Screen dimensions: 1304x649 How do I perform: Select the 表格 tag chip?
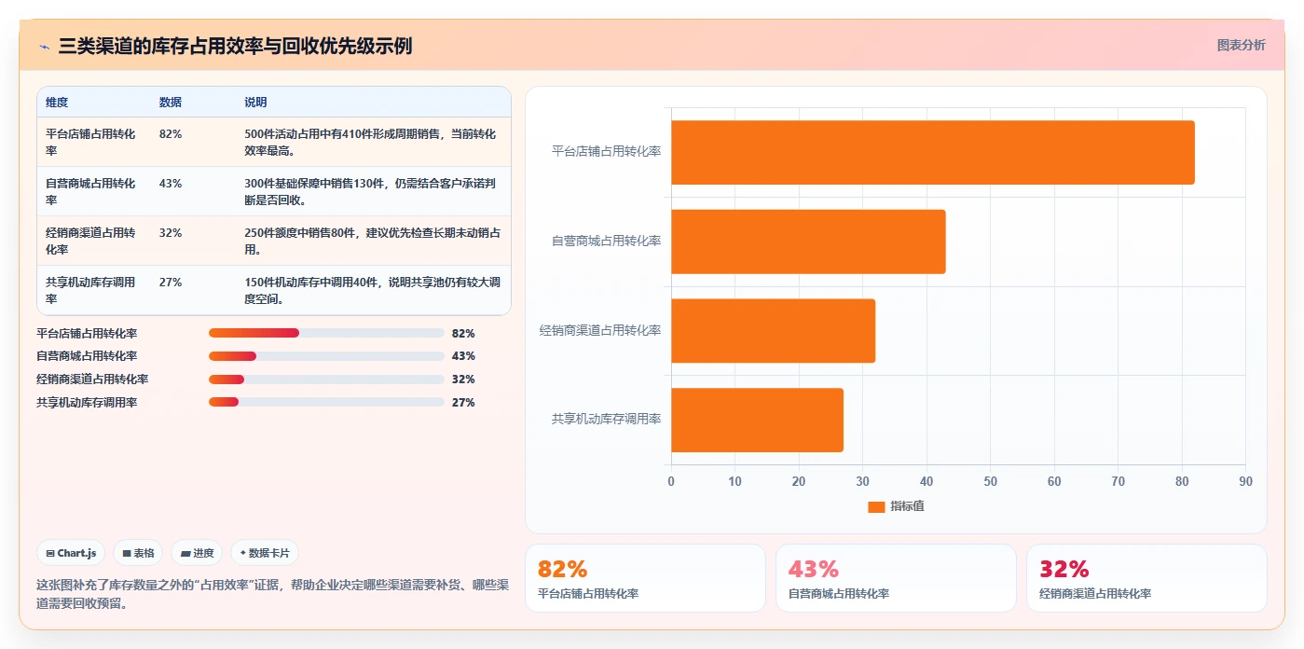click(x=138, y=553)
